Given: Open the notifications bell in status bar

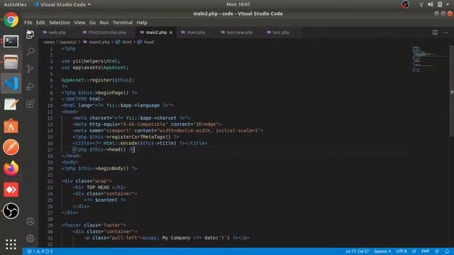Looking at the screenshot, I should [x=447, y=251].
